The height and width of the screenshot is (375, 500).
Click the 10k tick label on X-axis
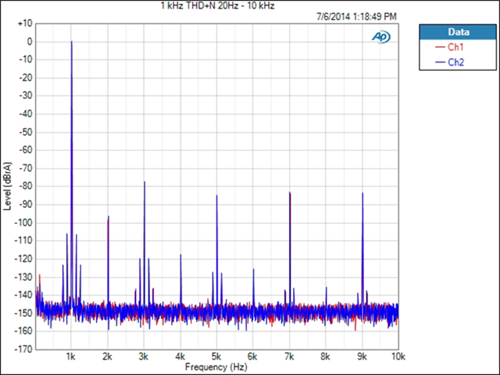click(x=397, y=358)
